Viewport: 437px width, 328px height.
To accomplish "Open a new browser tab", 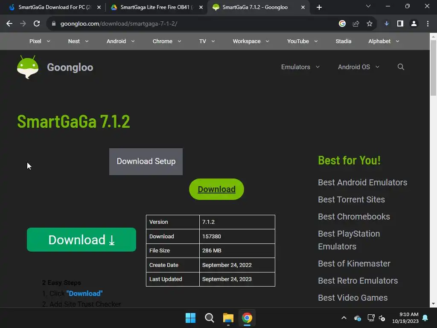I will click(x=319, y=7).
